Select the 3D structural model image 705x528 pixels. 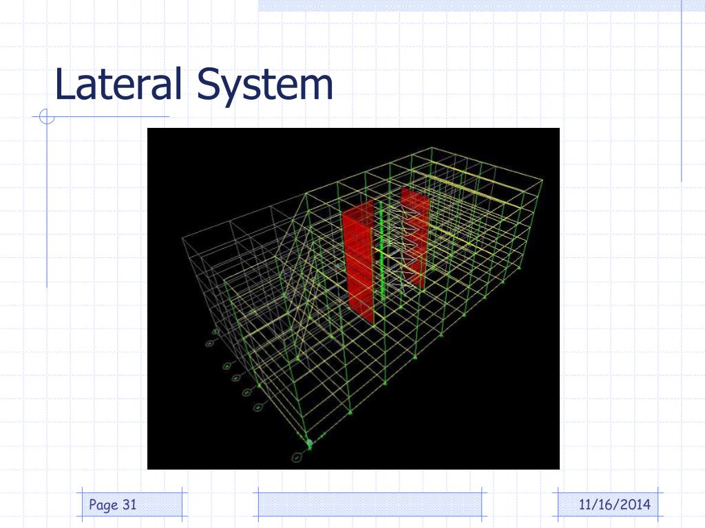pos(353,298)
